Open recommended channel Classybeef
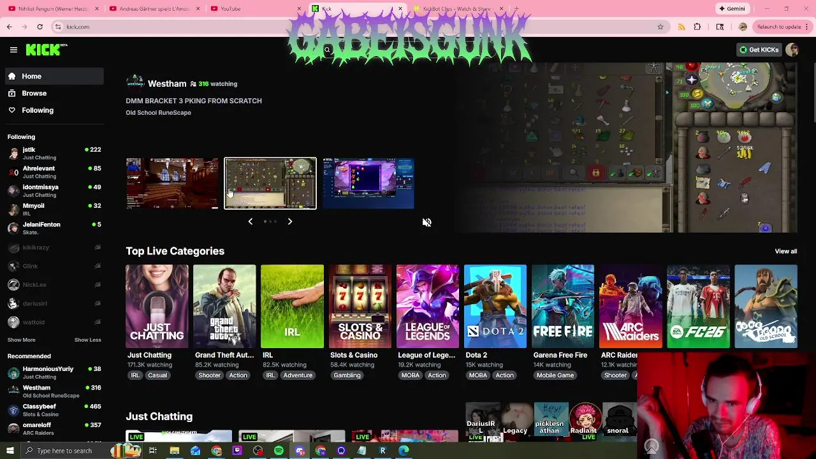This screenshot has height=459, width=816. [x=54, y=410]
